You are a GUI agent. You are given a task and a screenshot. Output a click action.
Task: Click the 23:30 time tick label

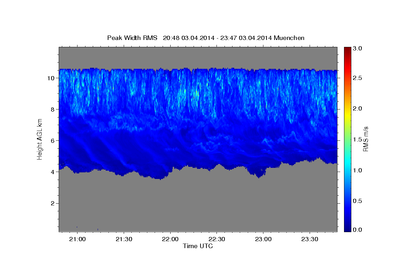(310, 239)
